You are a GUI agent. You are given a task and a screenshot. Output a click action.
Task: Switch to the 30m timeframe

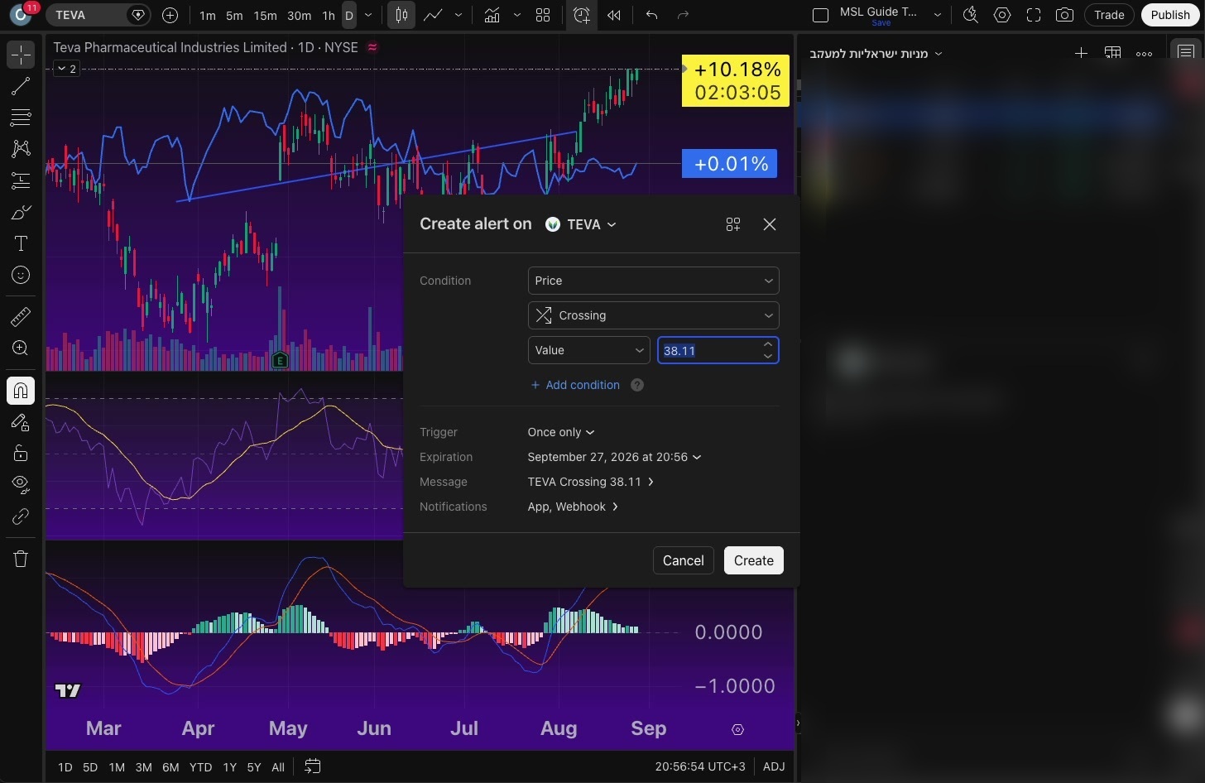pos(299,15)
